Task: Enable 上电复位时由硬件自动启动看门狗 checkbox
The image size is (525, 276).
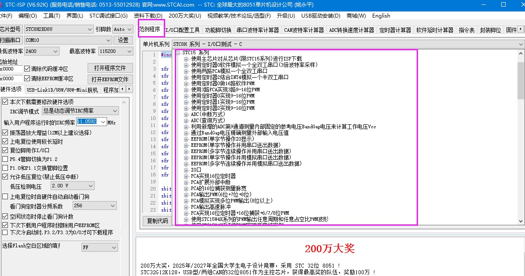Action: click(5, 197)
